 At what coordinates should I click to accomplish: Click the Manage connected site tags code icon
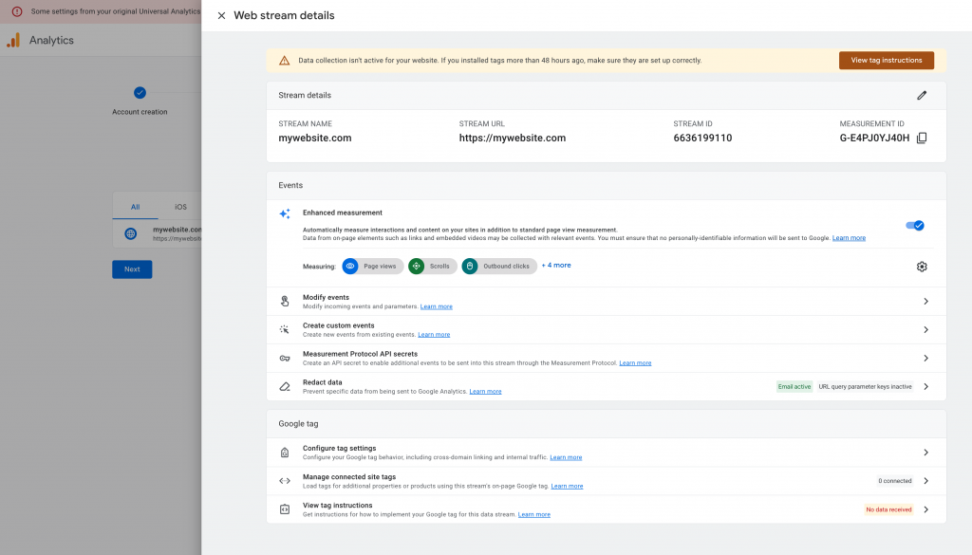pos(284,481)
